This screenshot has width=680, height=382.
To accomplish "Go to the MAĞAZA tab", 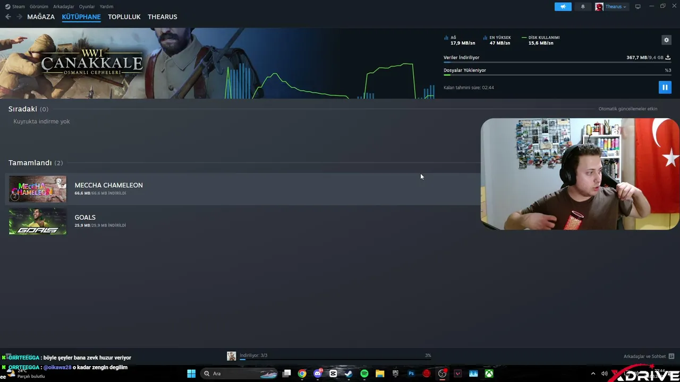I will point(41,17).
